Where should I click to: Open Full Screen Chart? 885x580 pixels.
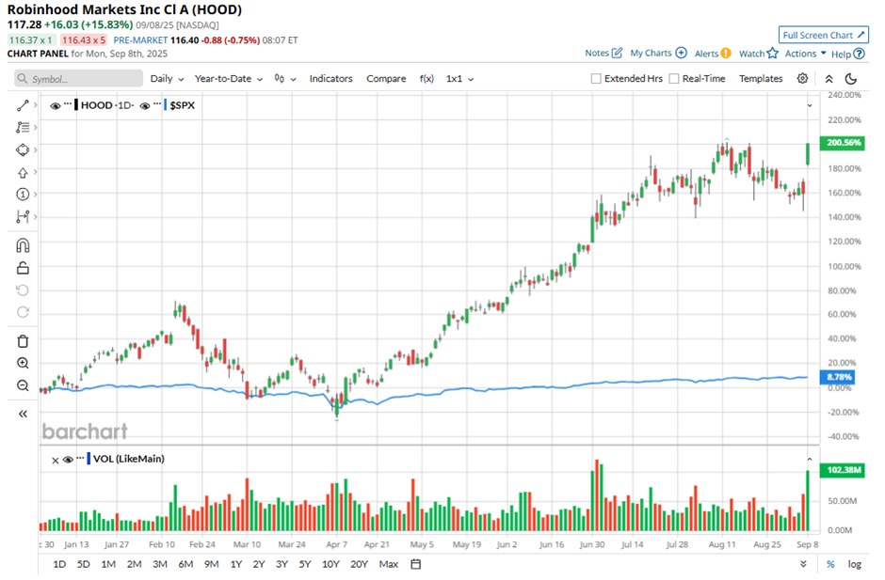click(x=824, y=35)
